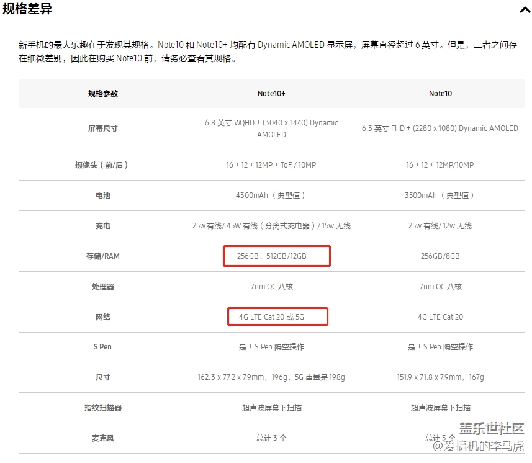
Task: Click the 3500mAh battery value
Action: [x=440, y=196]
